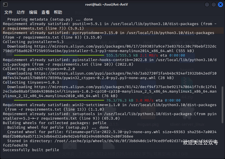The image size is (225, 159).
Task: Click 'Successfully built pefile' line
Action: 31,150
